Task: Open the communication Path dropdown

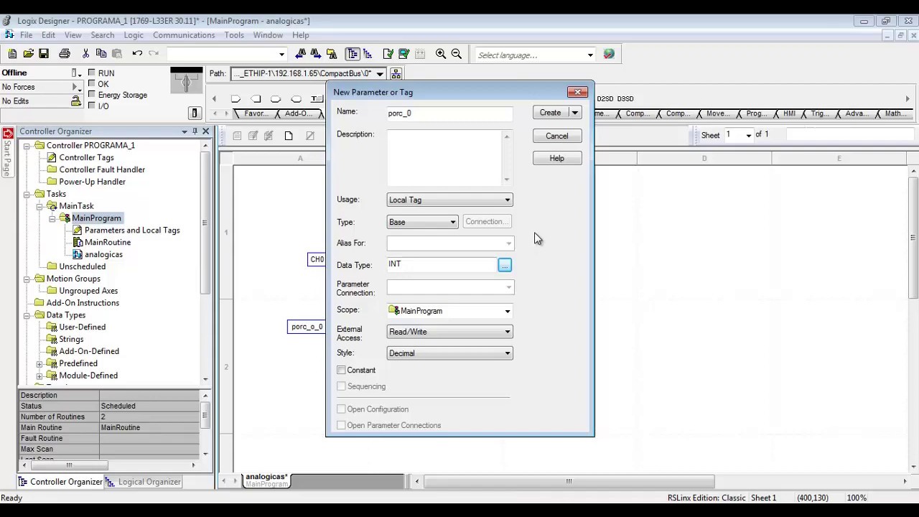Action: [x=380, y=73]
